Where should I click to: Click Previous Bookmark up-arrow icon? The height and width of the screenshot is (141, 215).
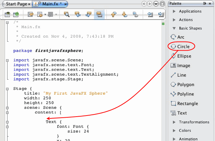pyautogui.click(x=114, y=14)
